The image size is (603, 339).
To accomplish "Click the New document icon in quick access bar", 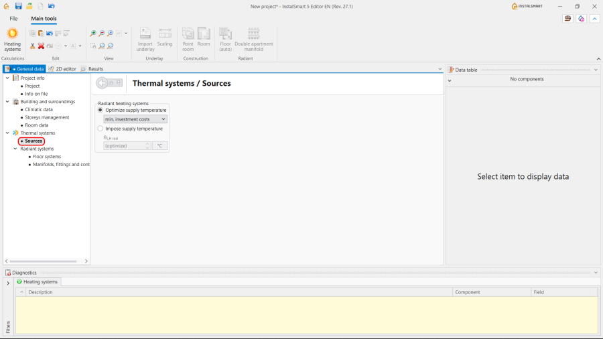I will pos(40,6).
